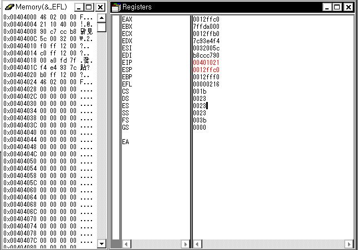Select the EAX register name
Screen dimensions: 358x250
point(127,19)
